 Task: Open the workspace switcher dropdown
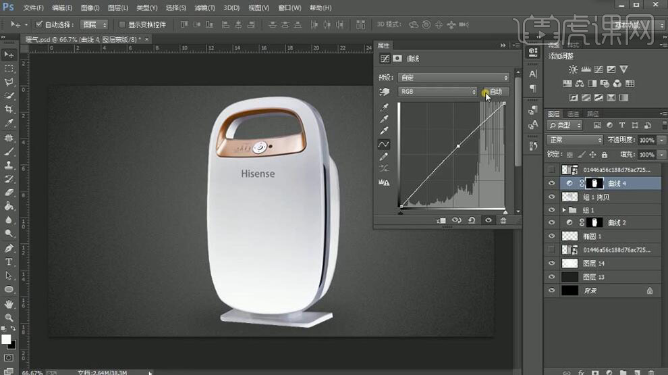click(636, 25)
